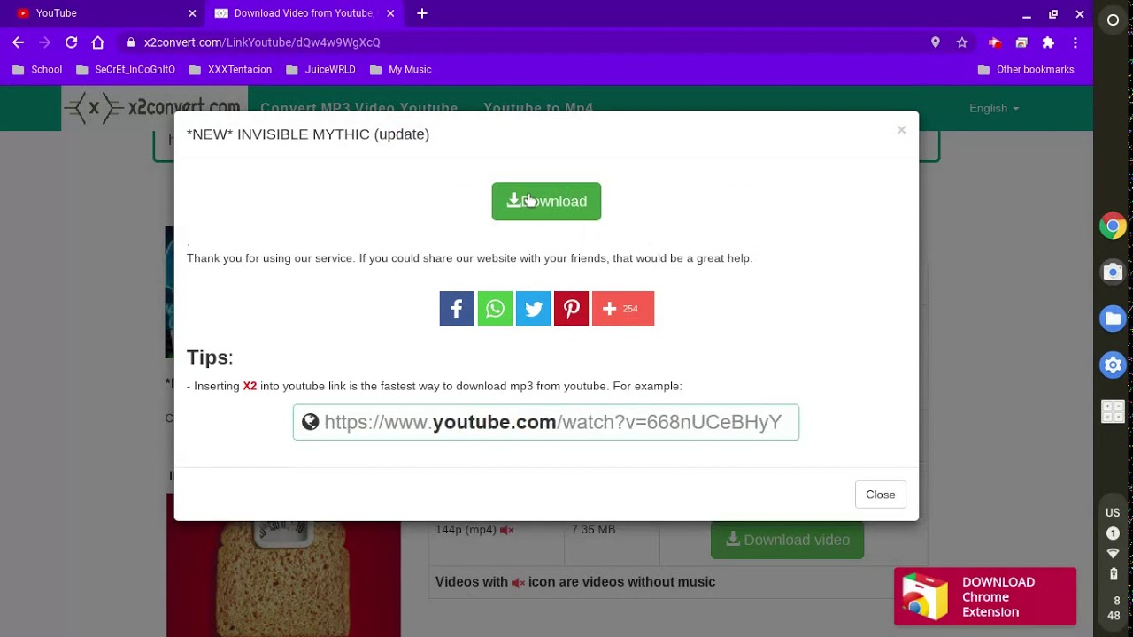This screenshot has width=1133, height=637.
Task: Click the globe icon in the example URL box
Action: tap(310, 422)
